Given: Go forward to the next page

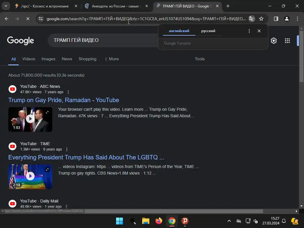Looking at the screenshot, I should [x=17, y=19].
